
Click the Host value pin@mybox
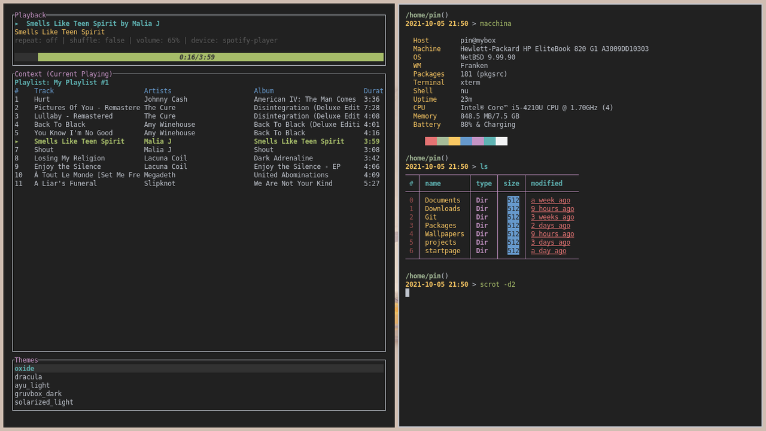[x=478, y=41]
